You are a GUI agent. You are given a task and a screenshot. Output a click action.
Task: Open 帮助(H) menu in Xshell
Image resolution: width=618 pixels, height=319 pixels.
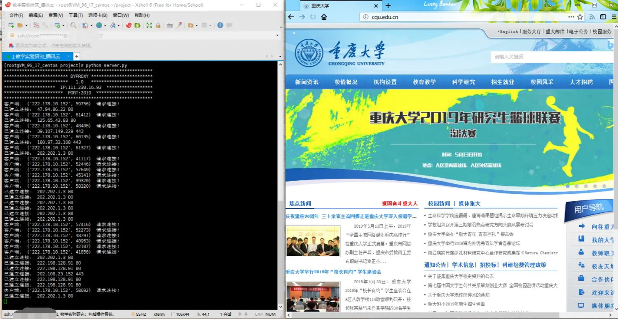click(142, 15)
